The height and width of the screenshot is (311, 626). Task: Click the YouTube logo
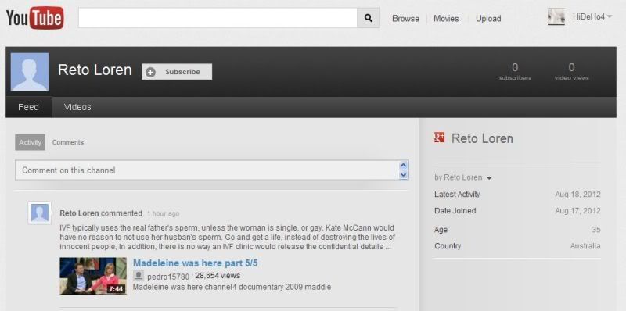[34, 18]
